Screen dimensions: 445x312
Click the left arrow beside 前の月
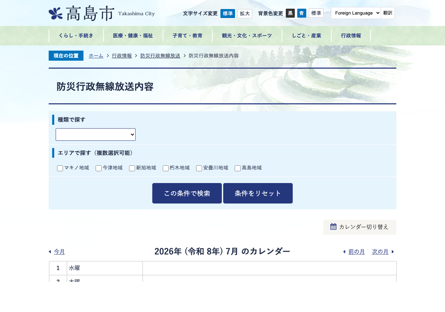[x=344, y=252]
